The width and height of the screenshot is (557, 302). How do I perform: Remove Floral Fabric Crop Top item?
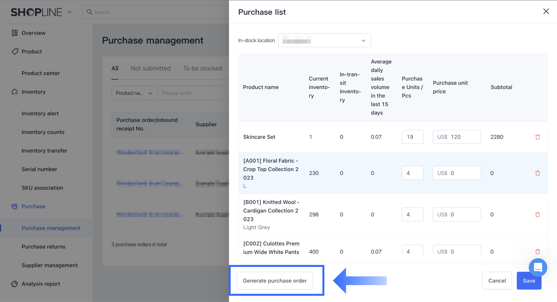[537, 173]
